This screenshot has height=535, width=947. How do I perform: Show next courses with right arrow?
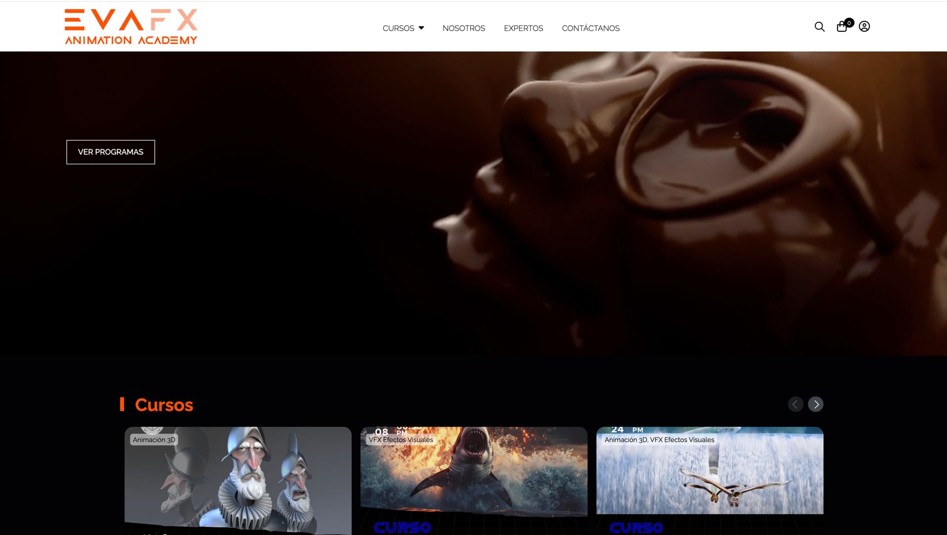(816, 404)
